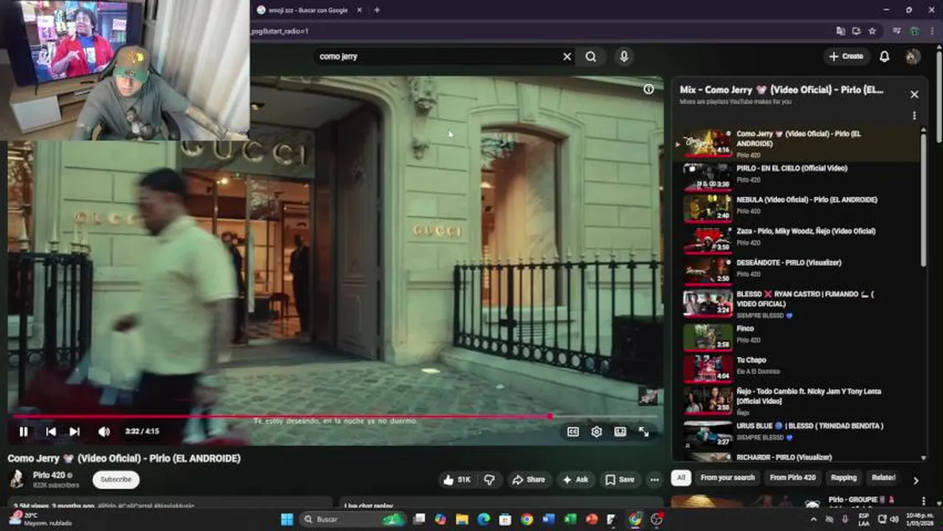Select 'RICHARDR - PIRLO (Visualizer)' item

point(798,457)
